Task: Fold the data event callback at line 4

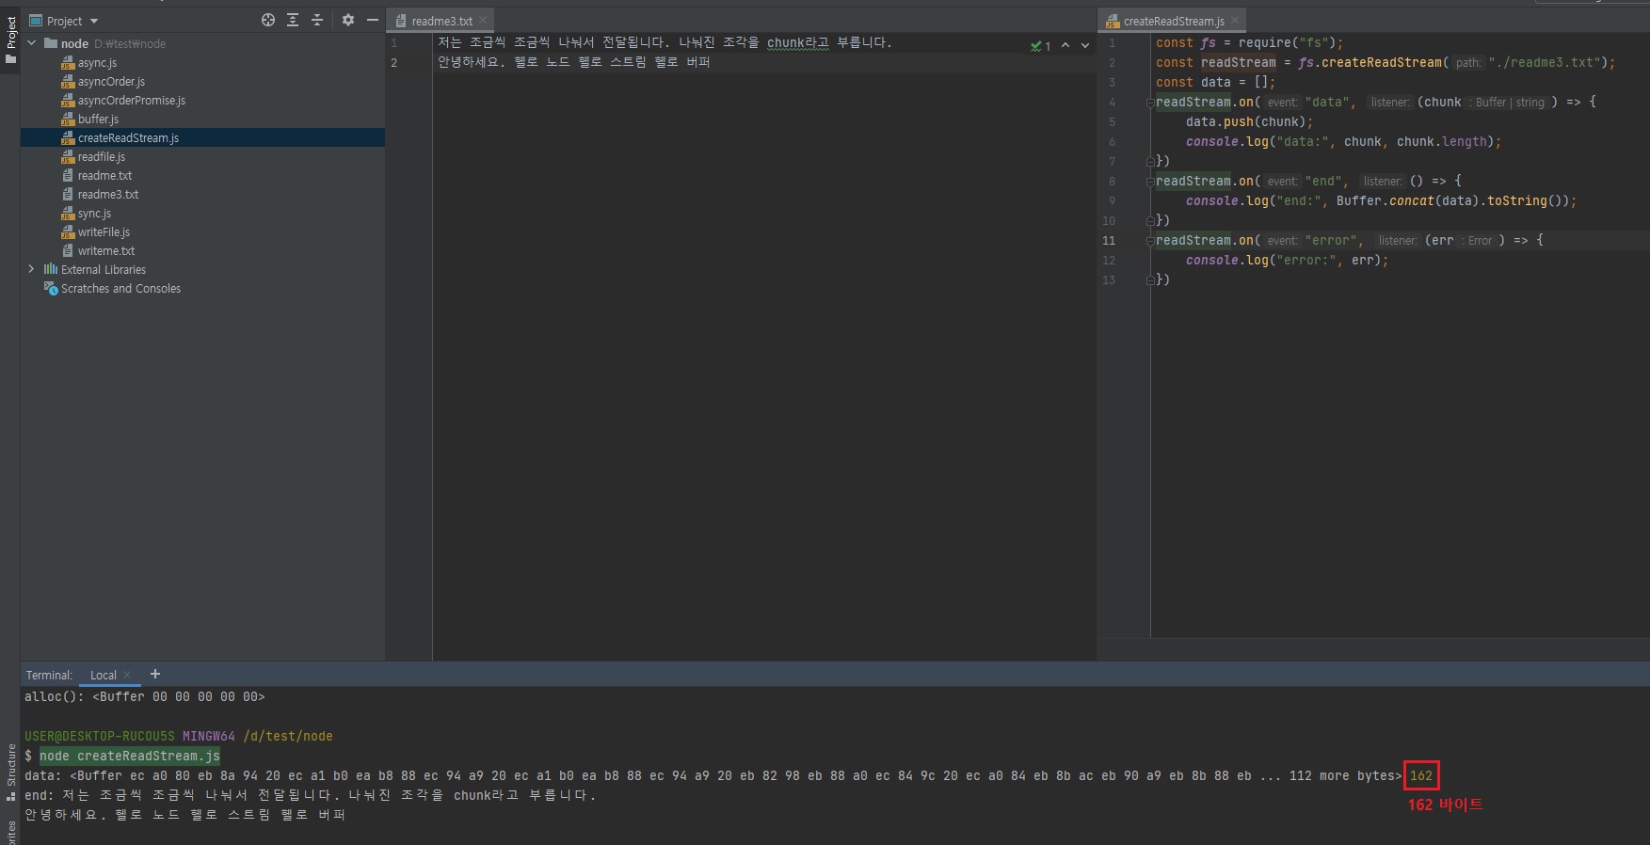Action: (x=1150, y=103)
